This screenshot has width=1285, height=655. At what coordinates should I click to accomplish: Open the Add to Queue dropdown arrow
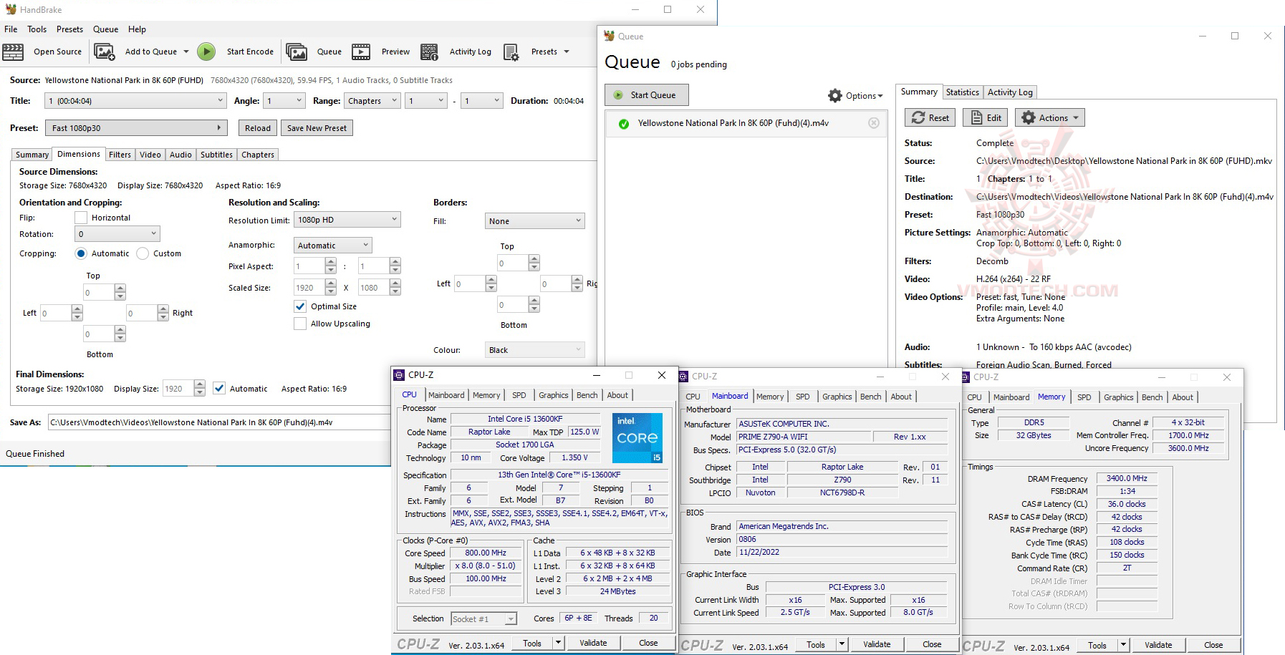tap(186, 52)
